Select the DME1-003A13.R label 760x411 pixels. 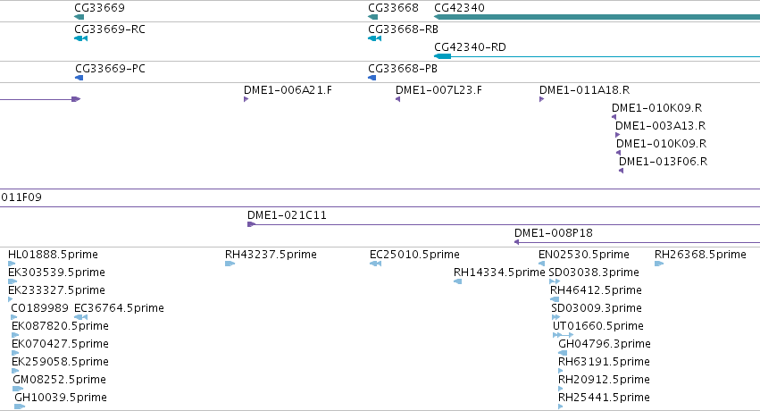(660, 125)
